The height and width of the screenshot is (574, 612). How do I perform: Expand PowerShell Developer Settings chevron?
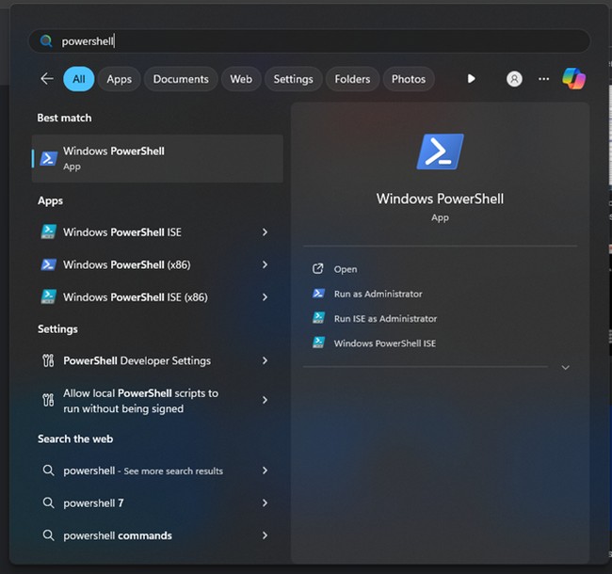[x=265, y=360]
